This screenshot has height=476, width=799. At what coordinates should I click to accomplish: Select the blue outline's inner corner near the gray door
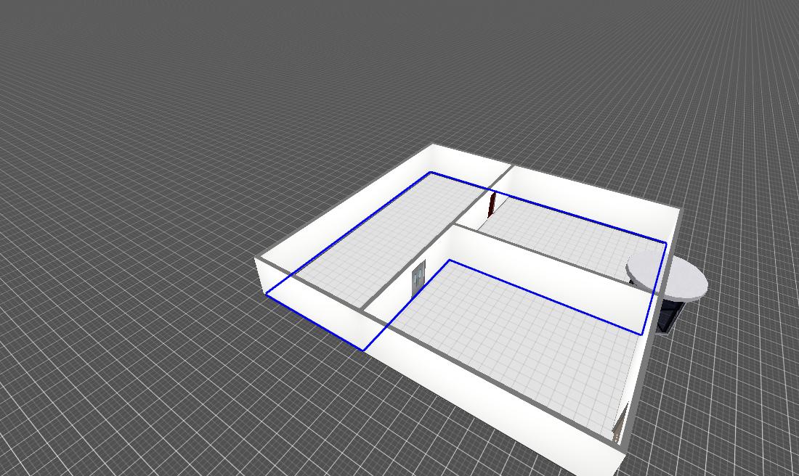(x=450, y=260)
